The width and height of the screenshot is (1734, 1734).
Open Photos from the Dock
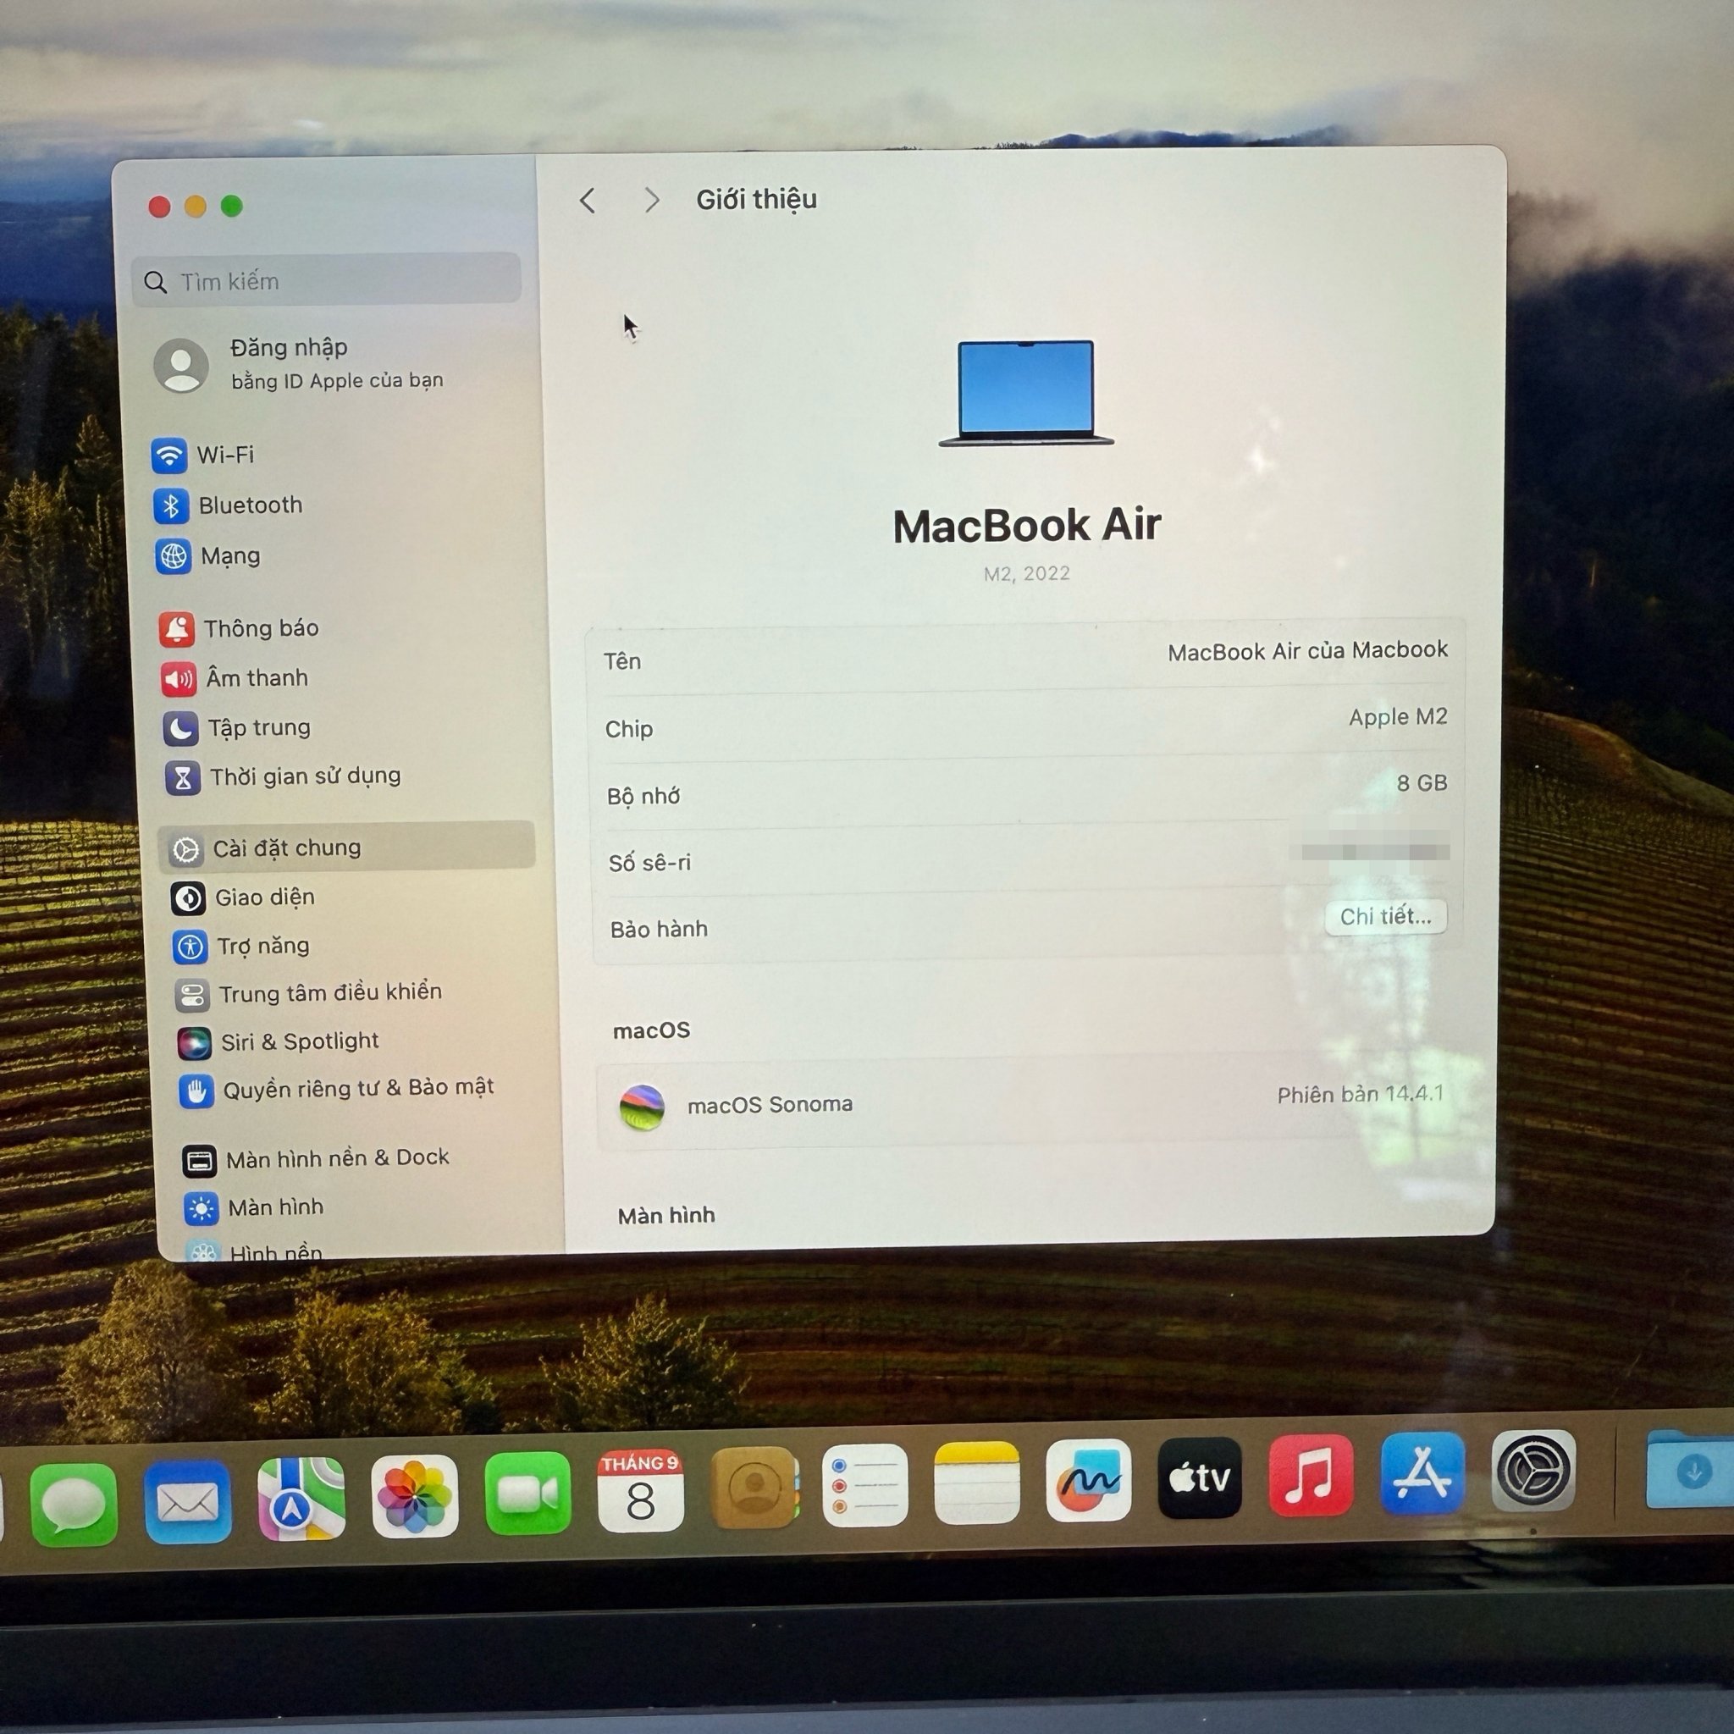415,1496
